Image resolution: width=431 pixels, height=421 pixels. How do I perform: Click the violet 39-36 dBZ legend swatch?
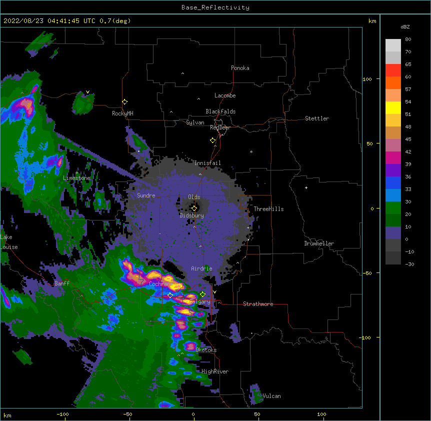point(393,170)
